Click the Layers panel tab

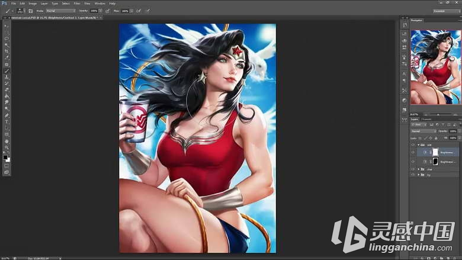click(x=415, y=119)
